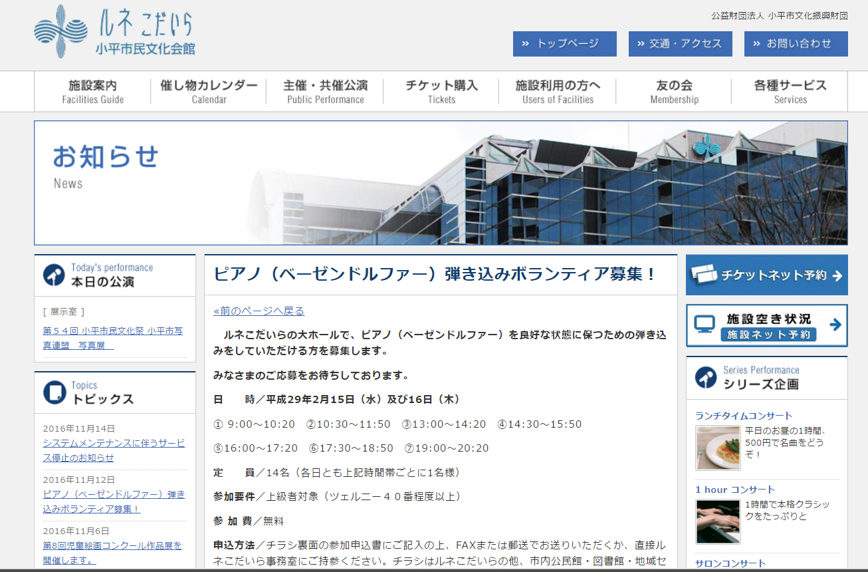Image resolution: width=868 pixels, height=572 pixels.
Task: Click the ticket icon on チケットネット予約 banner
Action: pos(704,274)
